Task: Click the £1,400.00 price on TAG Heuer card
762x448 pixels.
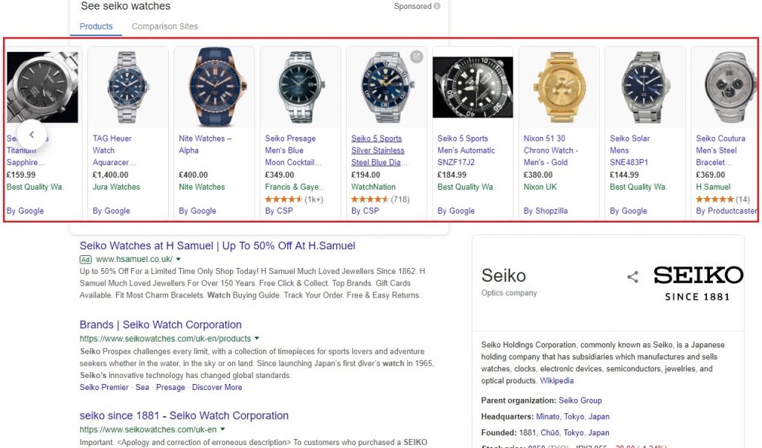Action: (x=111, y=174)
